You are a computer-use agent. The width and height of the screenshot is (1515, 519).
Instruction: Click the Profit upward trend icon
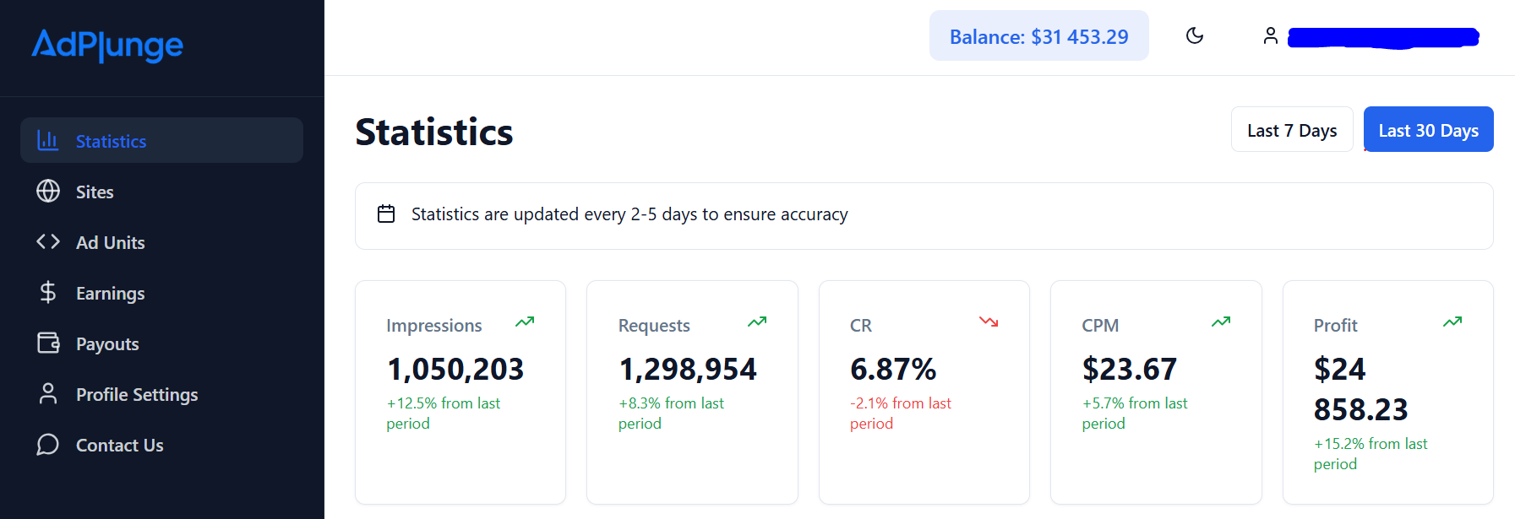click(x=1452, y=322)
